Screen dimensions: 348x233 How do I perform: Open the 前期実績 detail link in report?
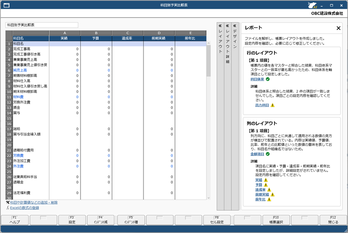(262, 195)
